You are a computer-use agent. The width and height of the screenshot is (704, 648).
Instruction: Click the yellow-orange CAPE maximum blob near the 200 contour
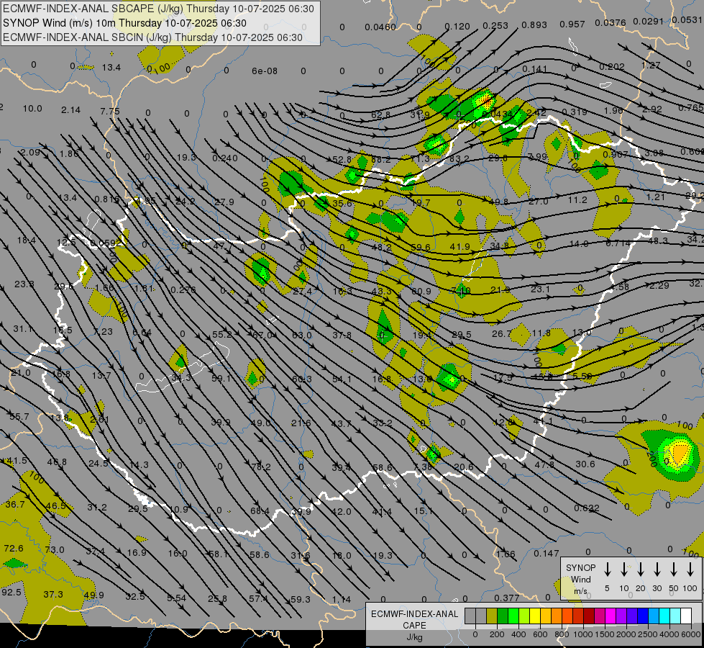click(680, 453)
